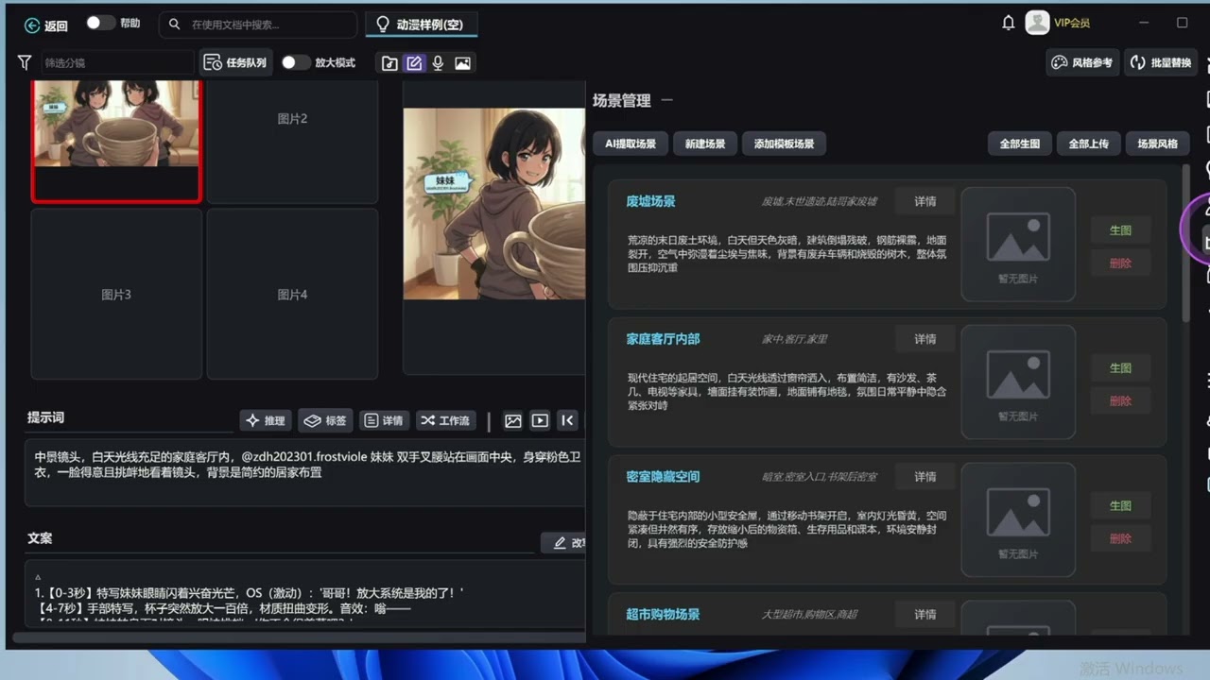This screenshot has height=680, width=1210.
Task: Click into the 文案 script text area
Action: pos(305,595)
